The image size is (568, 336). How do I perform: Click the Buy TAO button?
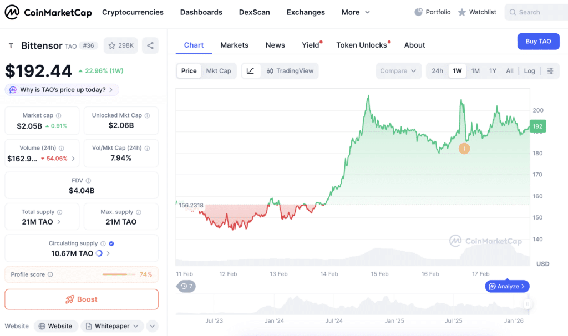click(538, 41)
